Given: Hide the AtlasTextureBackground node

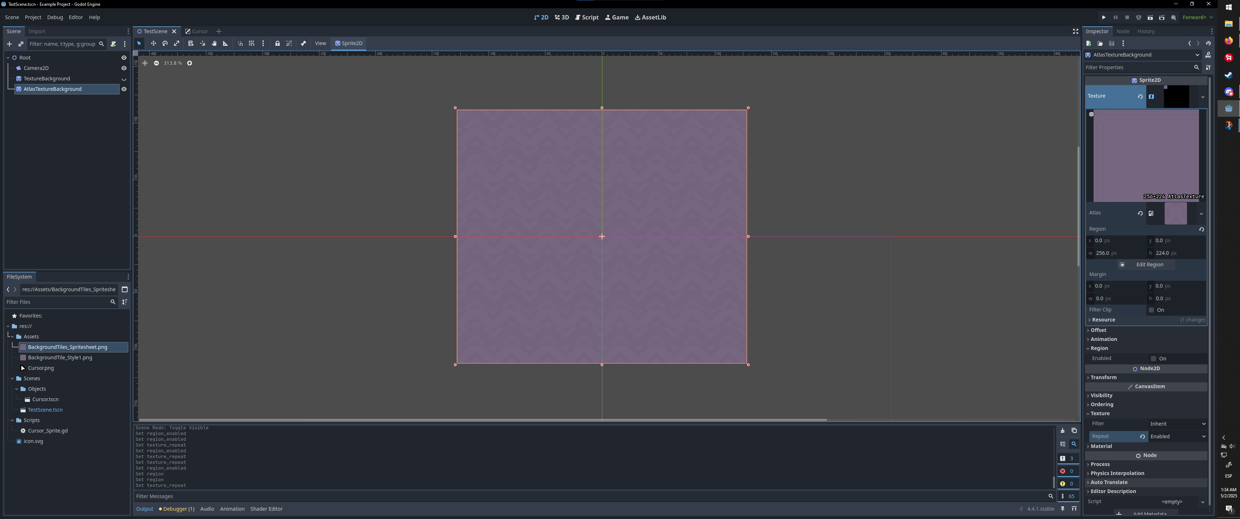Looking at the screenshot, I should click(x=124, y=89).
